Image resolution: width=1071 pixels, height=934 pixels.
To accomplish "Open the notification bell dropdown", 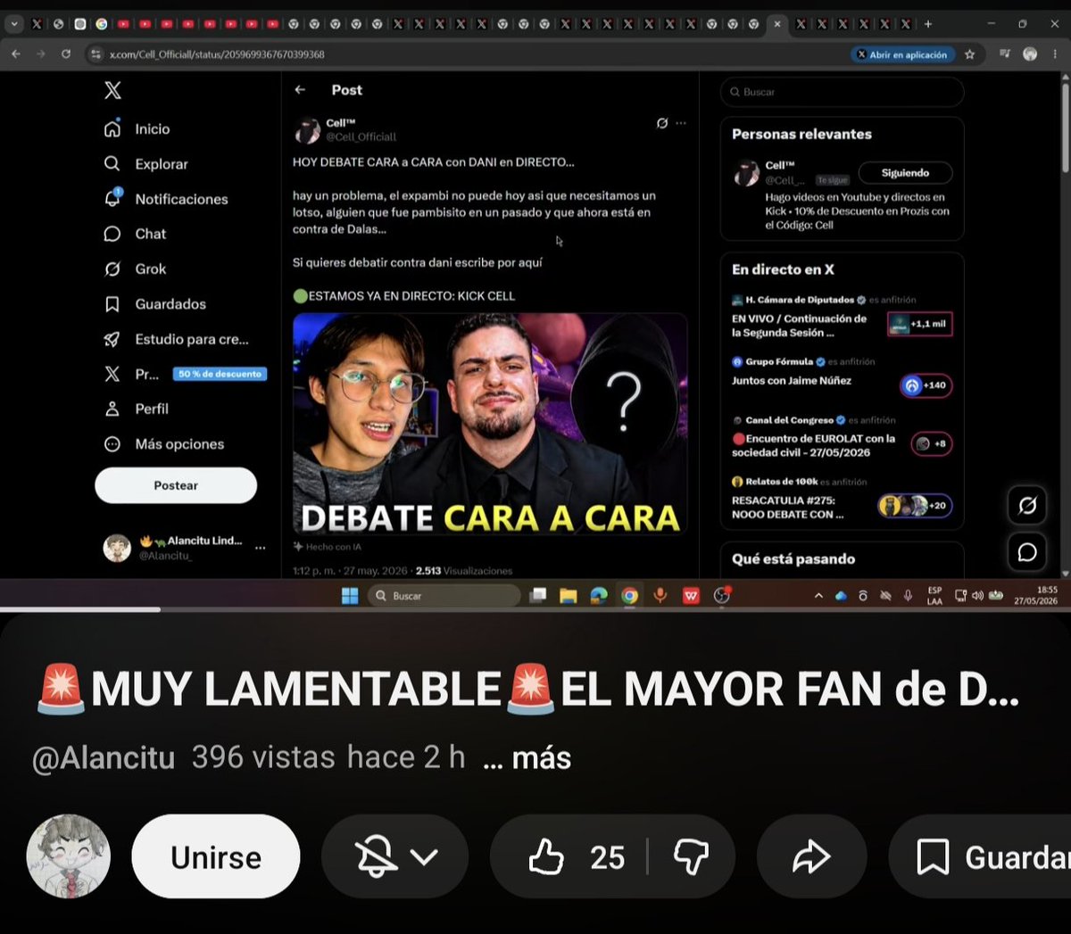I will tap(395, 856).
